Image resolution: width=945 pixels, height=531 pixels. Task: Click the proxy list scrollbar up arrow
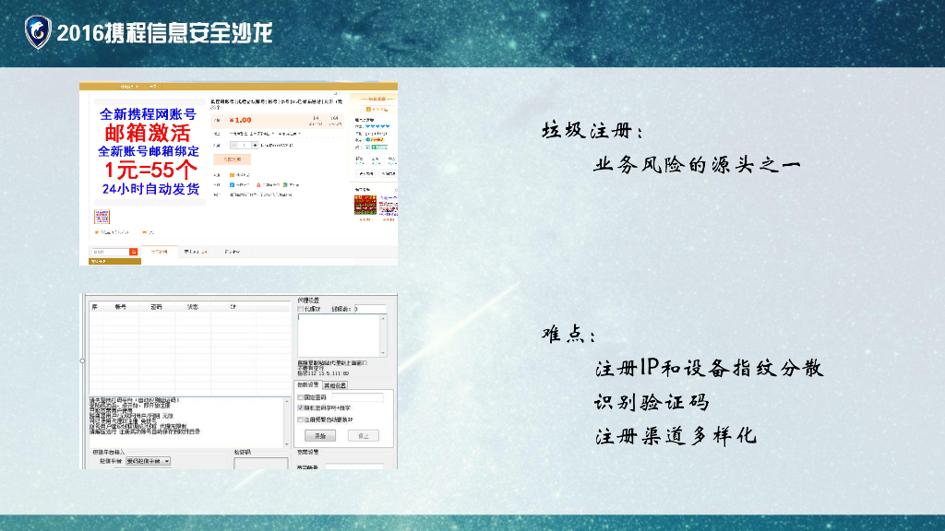[x=383, y=318]
